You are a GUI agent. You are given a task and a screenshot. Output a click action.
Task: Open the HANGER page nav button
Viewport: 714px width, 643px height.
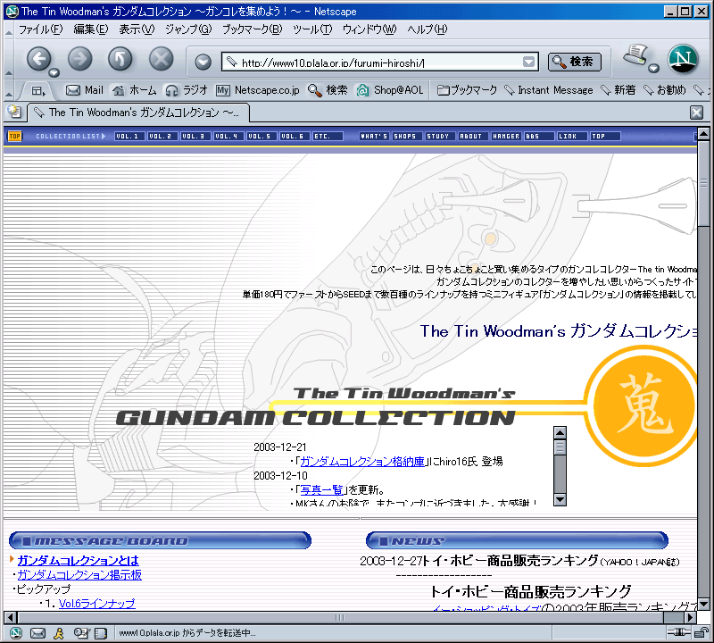506,137
